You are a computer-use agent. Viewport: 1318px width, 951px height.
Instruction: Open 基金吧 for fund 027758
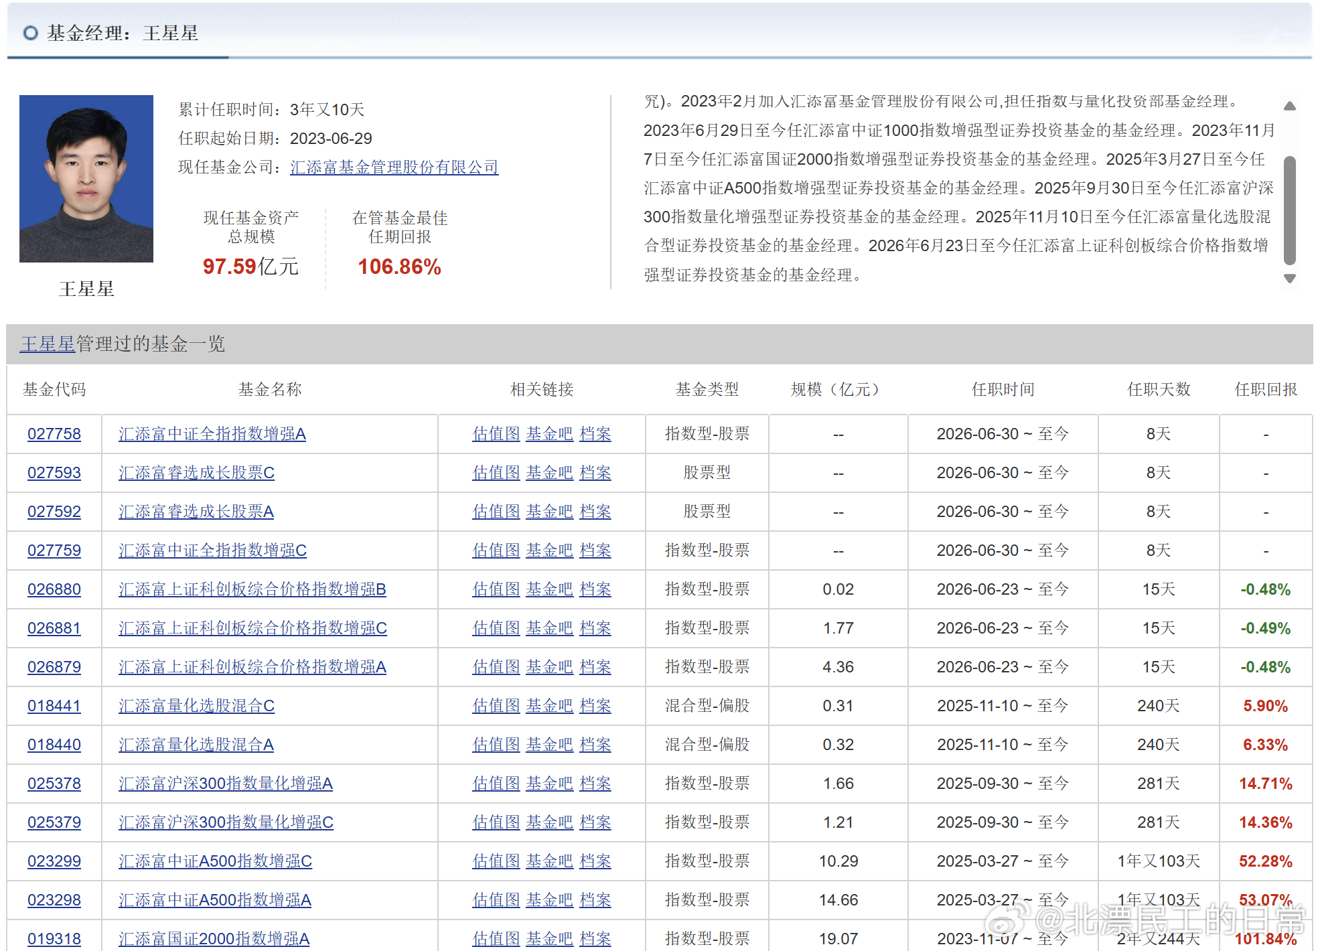(550, 434)
